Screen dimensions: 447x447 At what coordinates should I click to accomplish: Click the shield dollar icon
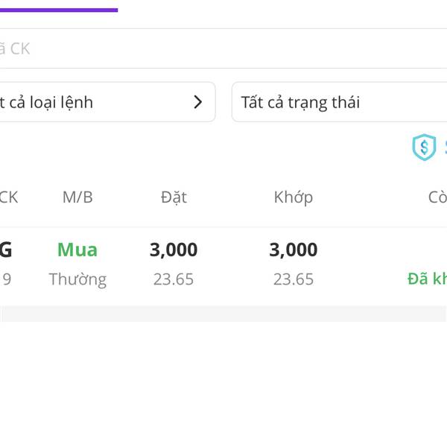coord(424,148)
